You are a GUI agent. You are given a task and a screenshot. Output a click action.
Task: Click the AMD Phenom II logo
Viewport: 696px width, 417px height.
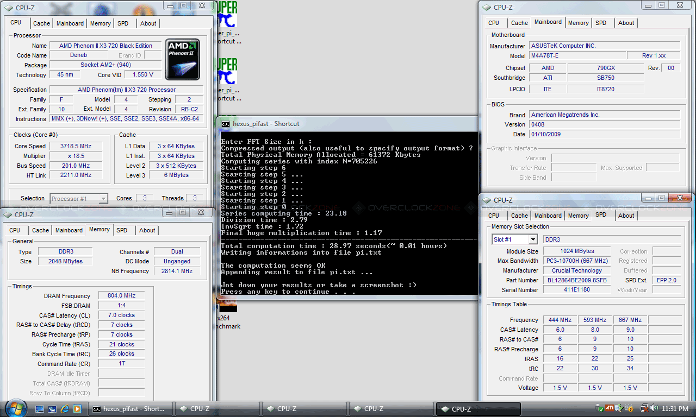coord(183,59)
